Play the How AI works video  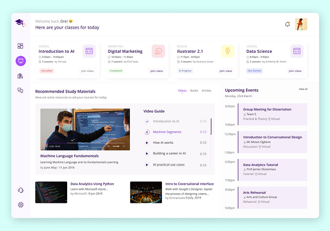click(x=147, y=143)
